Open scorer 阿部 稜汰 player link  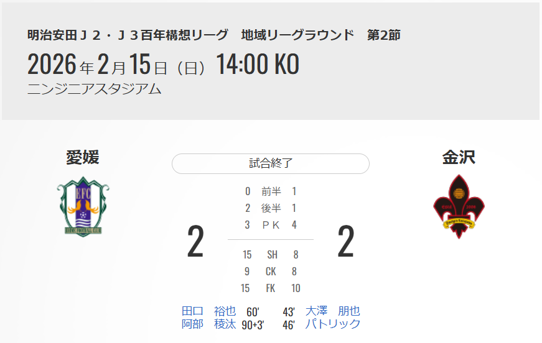tap(208, 324)
